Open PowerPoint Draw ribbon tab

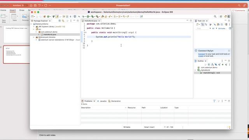click(22, 10)
